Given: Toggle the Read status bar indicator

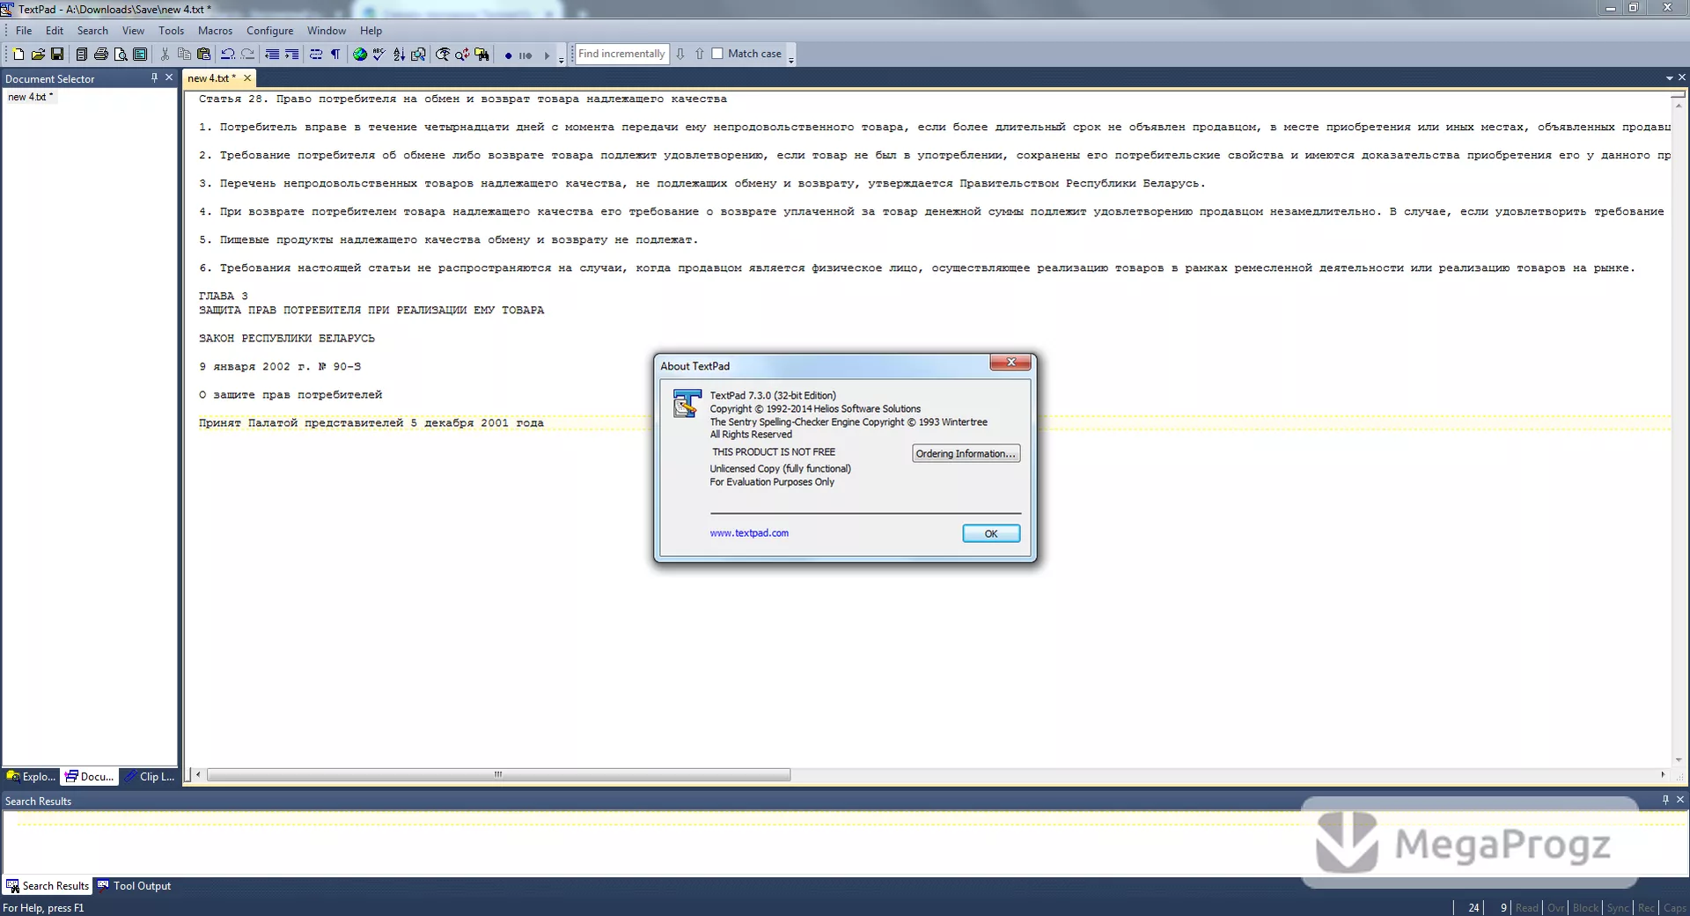Looking at the screenshot, I should tap(1527, 908).
